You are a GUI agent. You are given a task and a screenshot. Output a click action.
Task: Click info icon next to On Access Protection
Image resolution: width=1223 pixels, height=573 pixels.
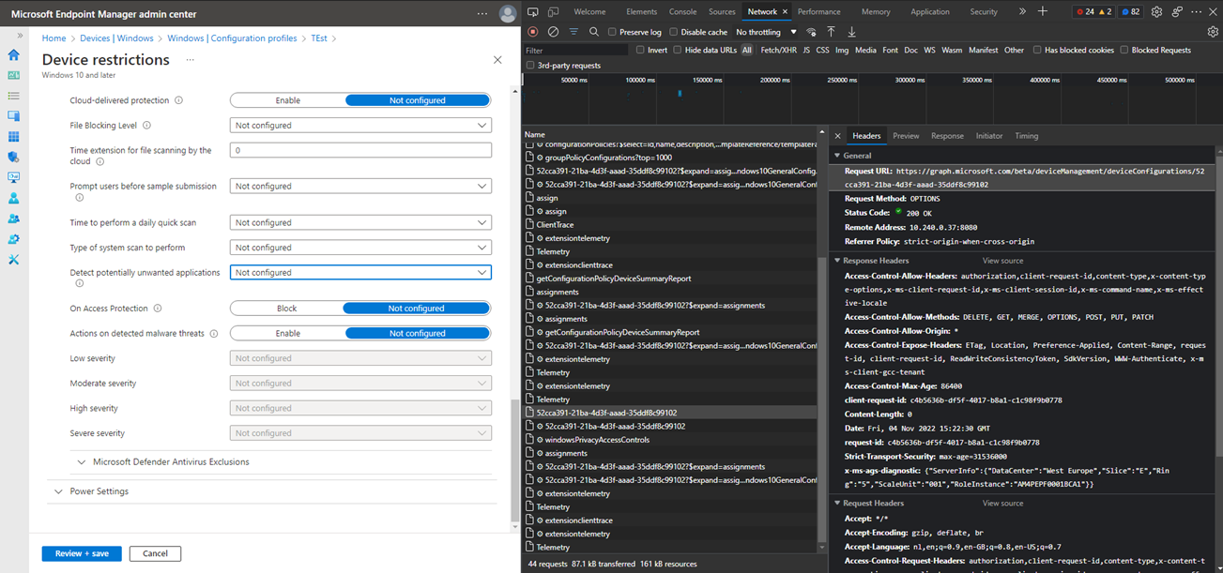(157, 309)
